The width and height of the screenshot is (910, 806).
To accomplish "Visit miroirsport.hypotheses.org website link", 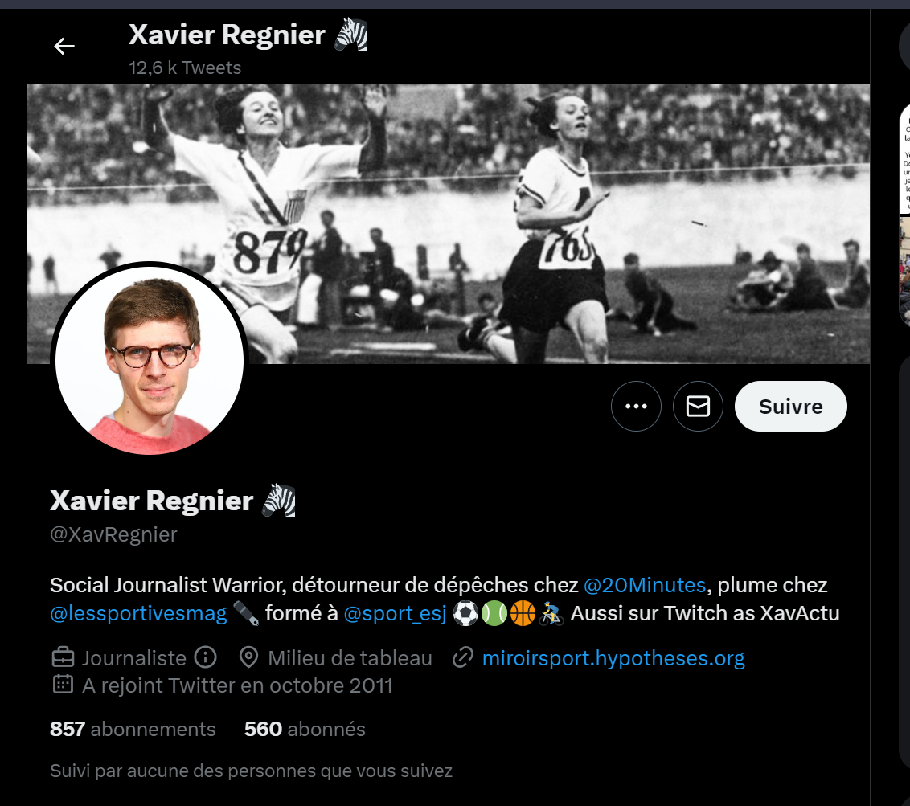I will 613,658.
